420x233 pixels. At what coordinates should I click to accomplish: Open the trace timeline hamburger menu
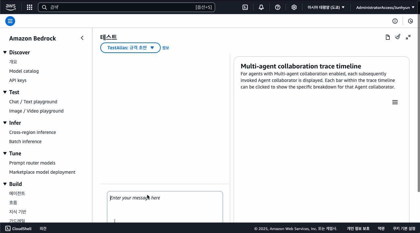pos(395,102)
